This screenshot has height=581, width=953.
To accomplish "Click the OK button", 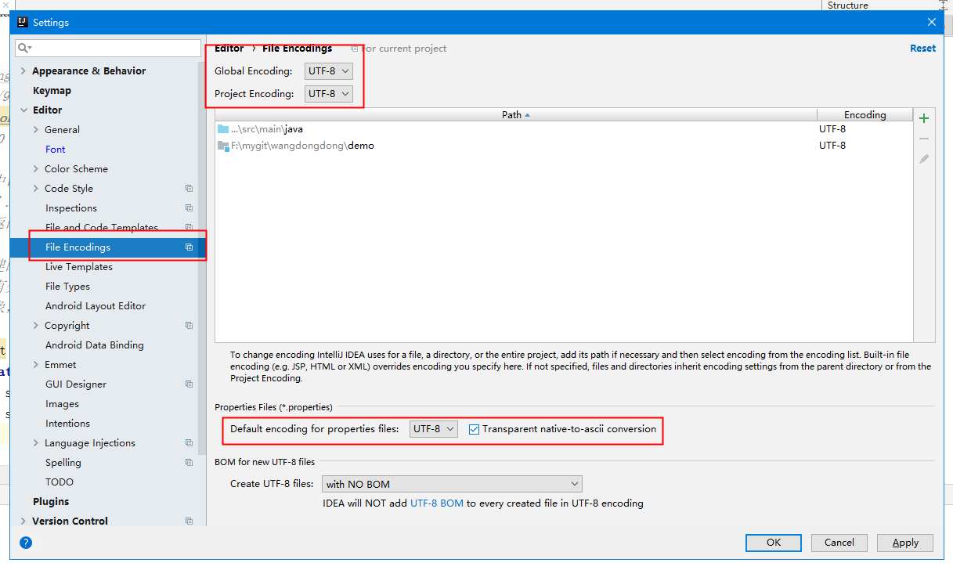I will 774,543.
